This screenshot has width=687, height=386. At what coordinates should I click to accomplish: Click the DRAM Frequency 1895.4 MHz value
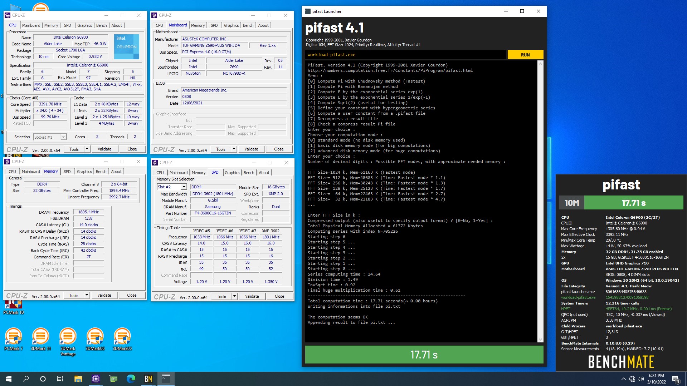[88, 212]
